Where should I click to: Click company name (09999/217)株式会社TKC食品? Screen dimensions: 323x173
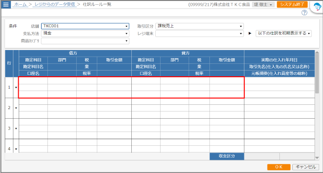(x=219, y=4)
